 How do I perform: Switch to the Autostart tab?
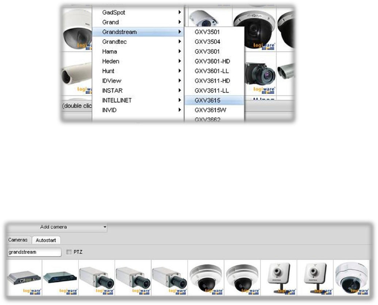[46, 241]
